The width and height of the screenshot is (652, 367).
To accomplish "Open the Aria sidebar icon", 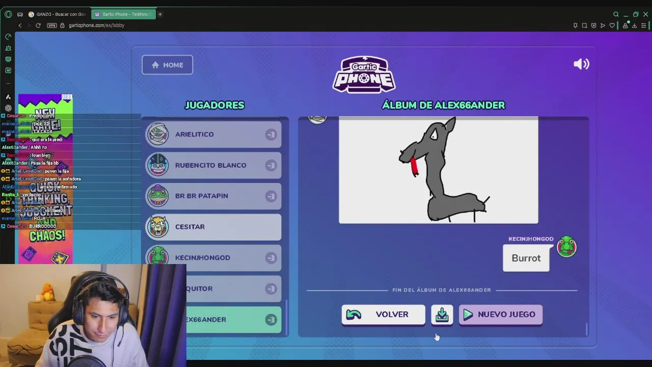I will 8,97.
